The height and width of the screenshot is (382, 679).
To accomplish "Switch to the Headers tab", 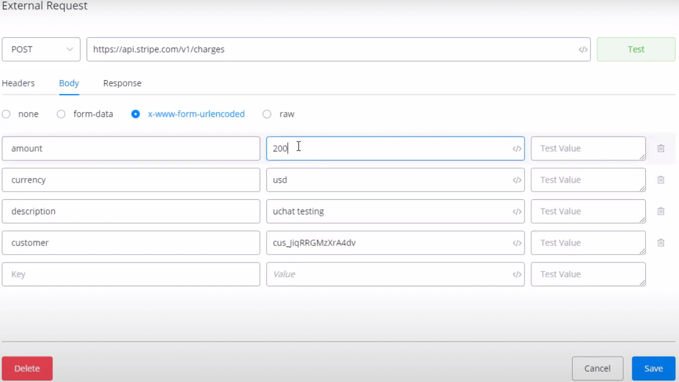I will click(18, 83).
